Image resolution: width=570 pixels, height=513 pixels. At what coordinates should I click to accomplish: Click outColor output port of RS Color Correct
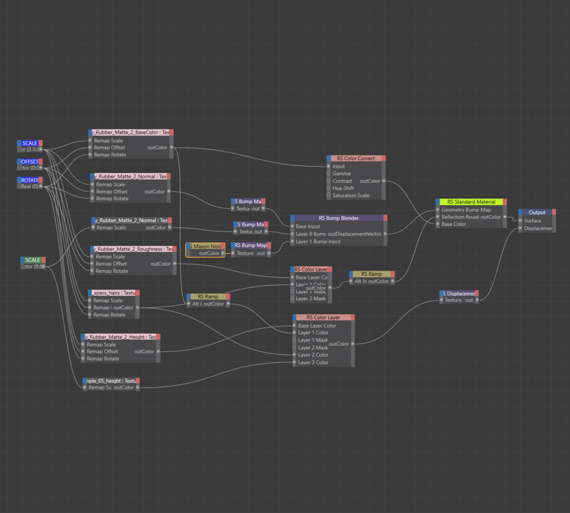(383, 181)
